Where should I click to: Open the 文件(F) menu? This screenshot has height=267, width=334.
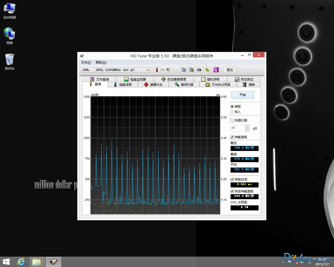click(x=86, y=63)
